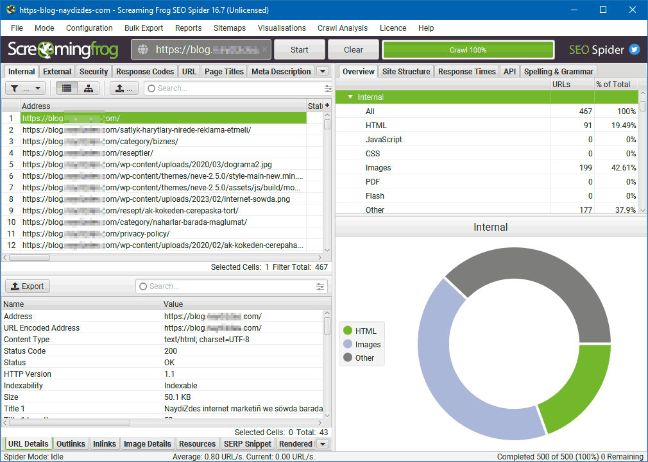The height and width of the screenshot is (462, 648).
Task: Add a column with the plus icon
Action: pyautogui.click(x=327, y=106)
